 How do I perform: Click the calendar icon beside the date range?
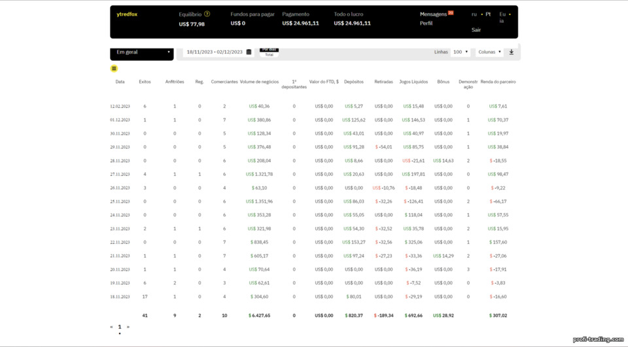[x=249, y=52]
